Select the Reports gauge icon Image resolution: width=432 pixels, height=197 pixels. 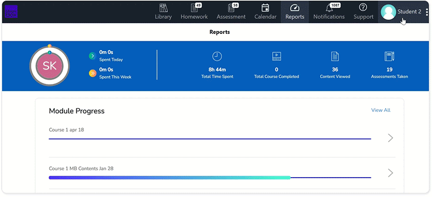[295, 8]
